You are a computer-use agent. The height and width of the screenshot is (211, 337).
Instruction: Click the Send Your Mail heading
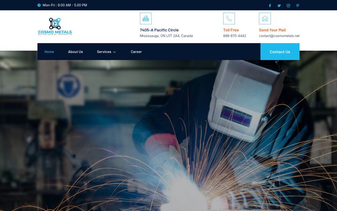coord(272,30)
